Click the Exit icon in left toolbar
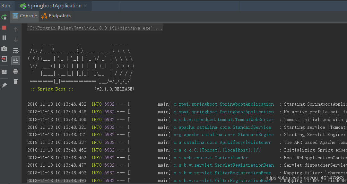Screen dimensions: 347x184 [x=4, y=59]
